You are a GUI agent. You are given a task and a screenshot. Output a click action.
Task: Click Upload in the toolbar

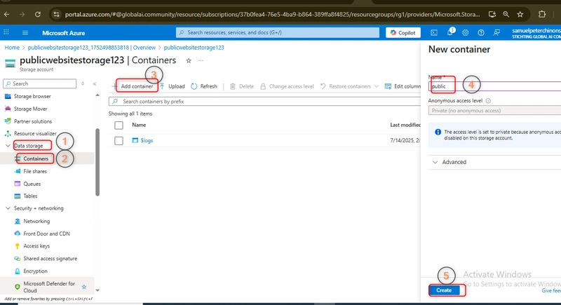point(173,86)
